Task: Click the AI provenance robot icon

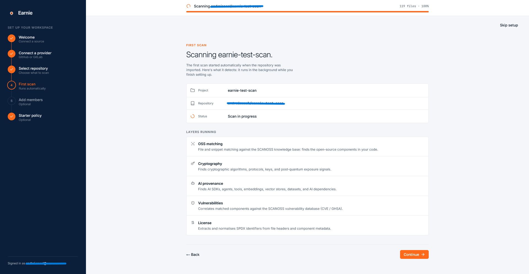Action: click(193, 183)
